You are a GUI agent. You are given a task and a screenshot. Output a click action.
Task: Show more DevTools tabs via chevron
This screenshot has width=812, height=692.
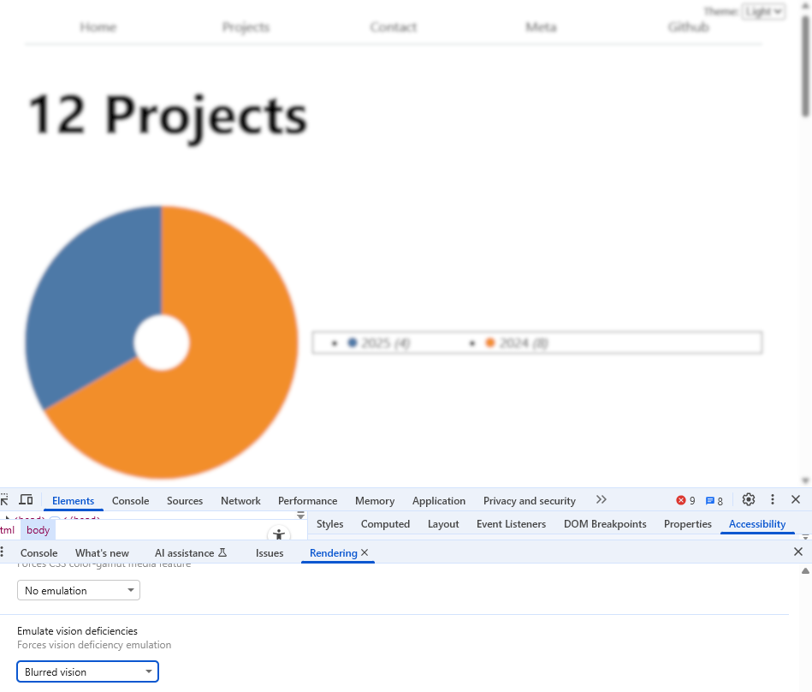[x=602, y=500]
